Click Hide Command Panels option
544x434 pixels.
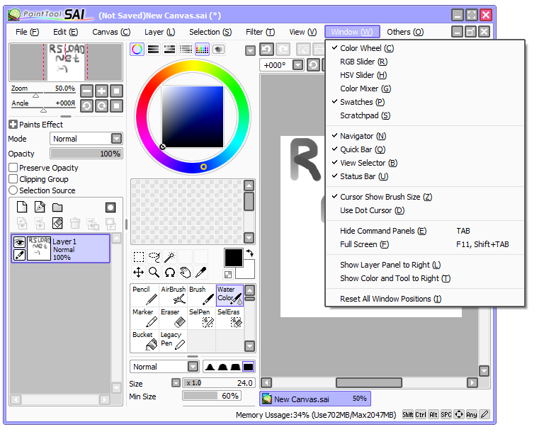click(x=424, y=231)
